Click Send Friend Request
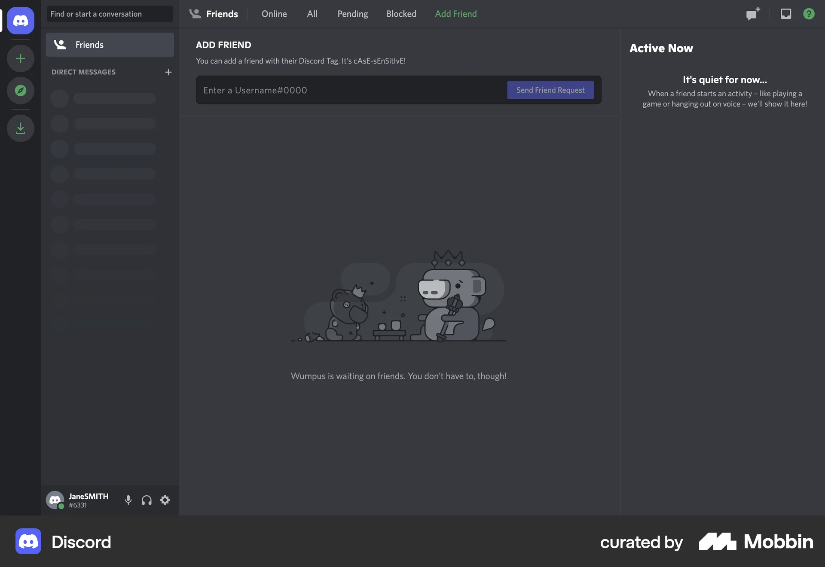 coord(550,90)
